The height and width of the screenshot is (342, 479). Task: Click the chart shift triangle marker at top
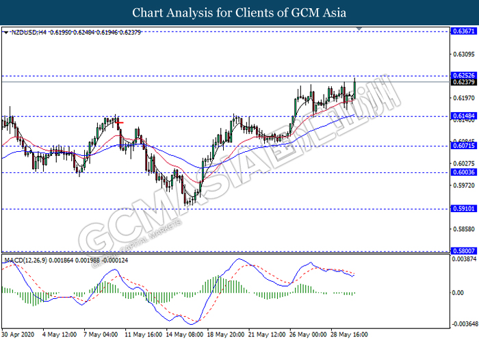tap(359, 29)
